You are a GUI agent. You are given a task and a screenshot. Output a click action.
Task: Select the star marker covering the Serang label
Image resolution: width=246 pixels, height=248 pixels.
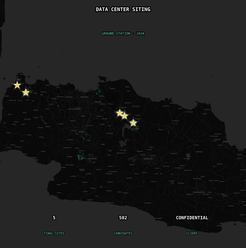coord(26,92)
